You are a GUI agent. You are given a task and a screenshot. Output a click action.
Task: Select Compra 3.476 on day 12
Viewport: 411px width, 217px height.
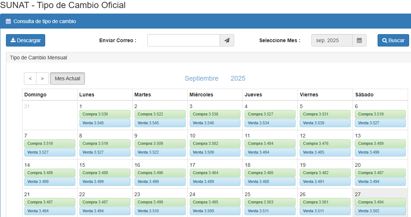[x=325, y=144]
